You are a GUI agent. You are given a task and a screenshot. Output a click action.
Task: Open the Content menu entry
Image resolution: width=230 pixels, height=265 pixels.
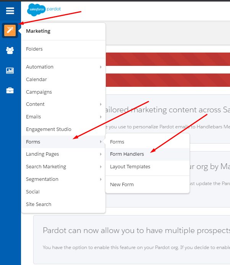63,104
